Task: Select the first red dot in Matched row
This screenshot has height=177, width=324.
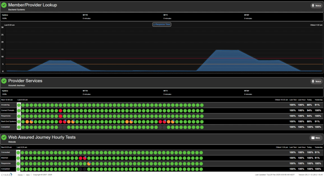Action: pyautogui.click(x=81, y=158)
